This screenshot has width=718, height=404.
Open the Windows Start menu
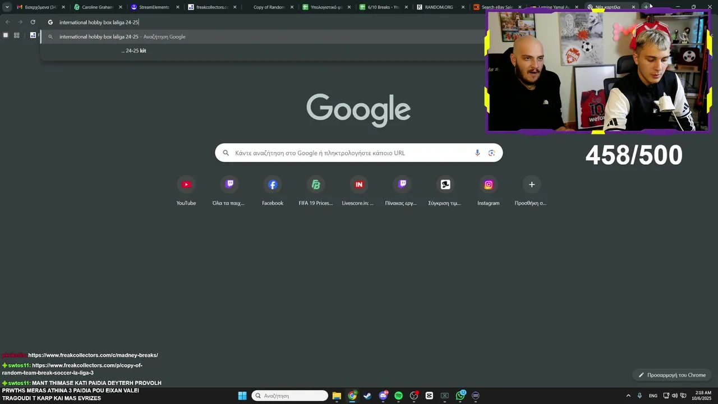coord(242,396)
